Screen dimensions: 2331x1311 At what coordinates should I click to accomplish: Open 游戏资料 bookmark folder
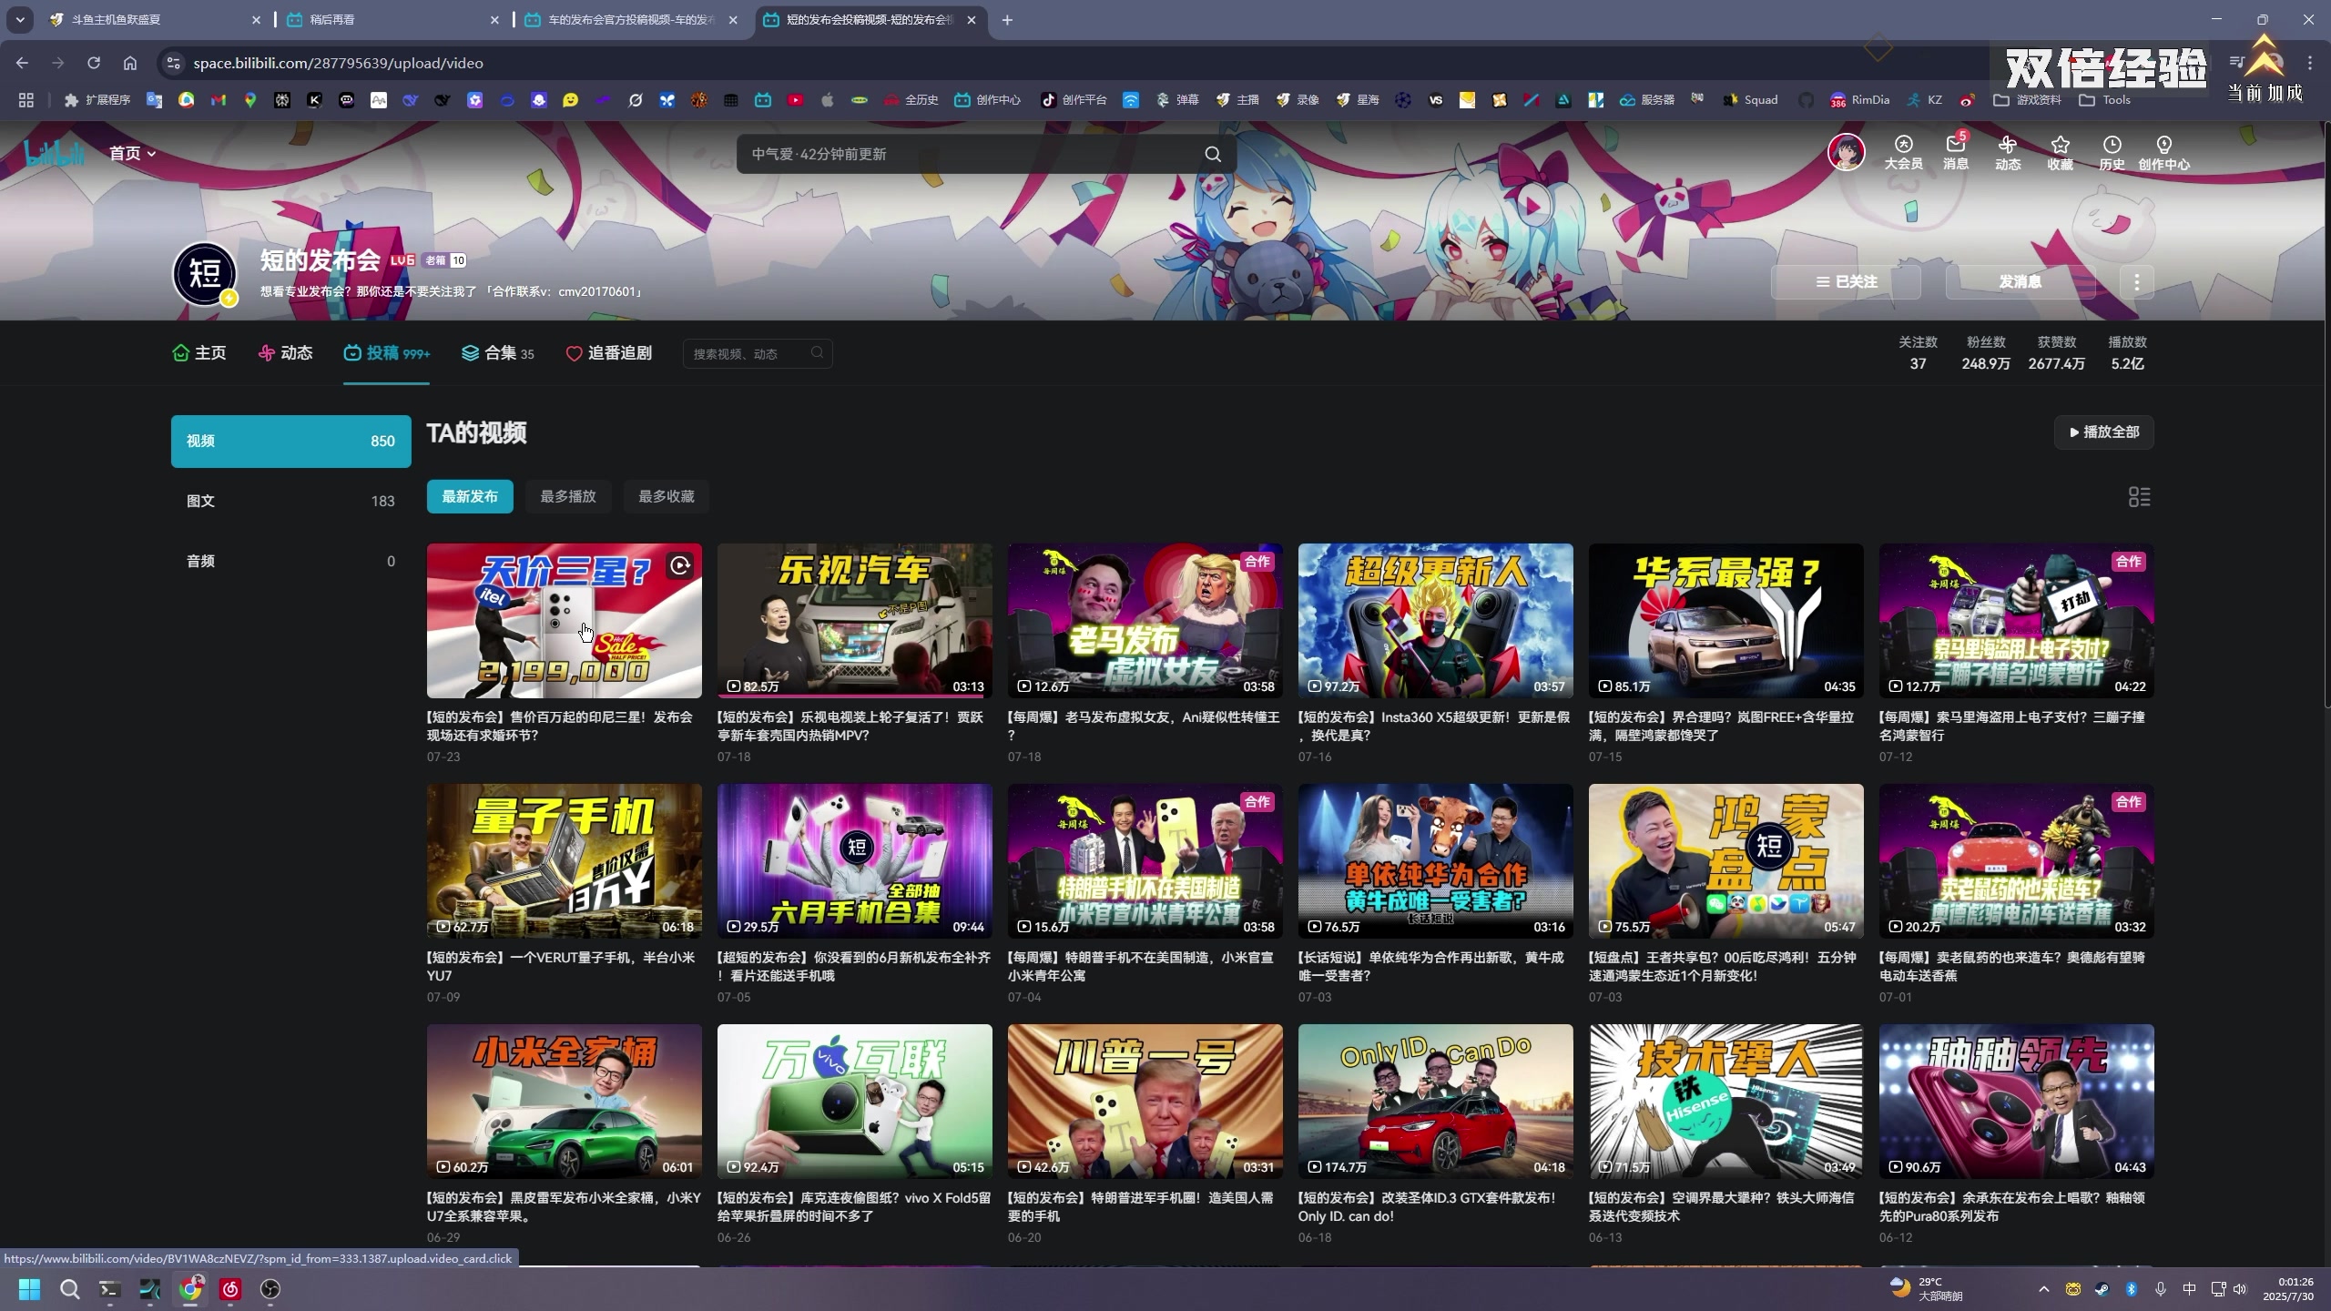(x=2027, y=100)
